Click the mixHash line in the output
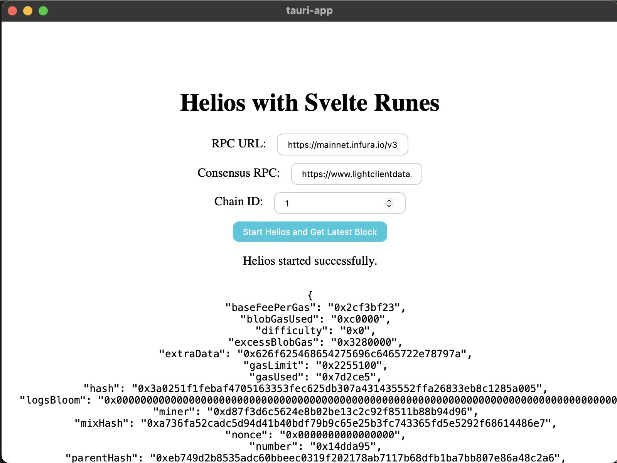 coord(315,423)
